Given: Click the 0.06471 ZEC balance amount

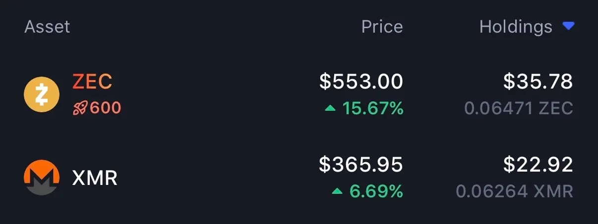Looking at the screenshot, I should tap(519, 108).
